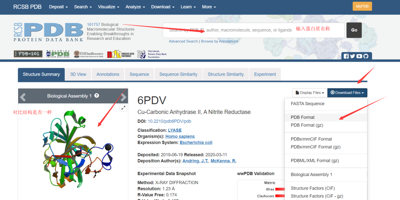Viewport: 400px width, 200px height.
Task: Toggle the Download Files dropdown
Action: (x=347, y=93)
